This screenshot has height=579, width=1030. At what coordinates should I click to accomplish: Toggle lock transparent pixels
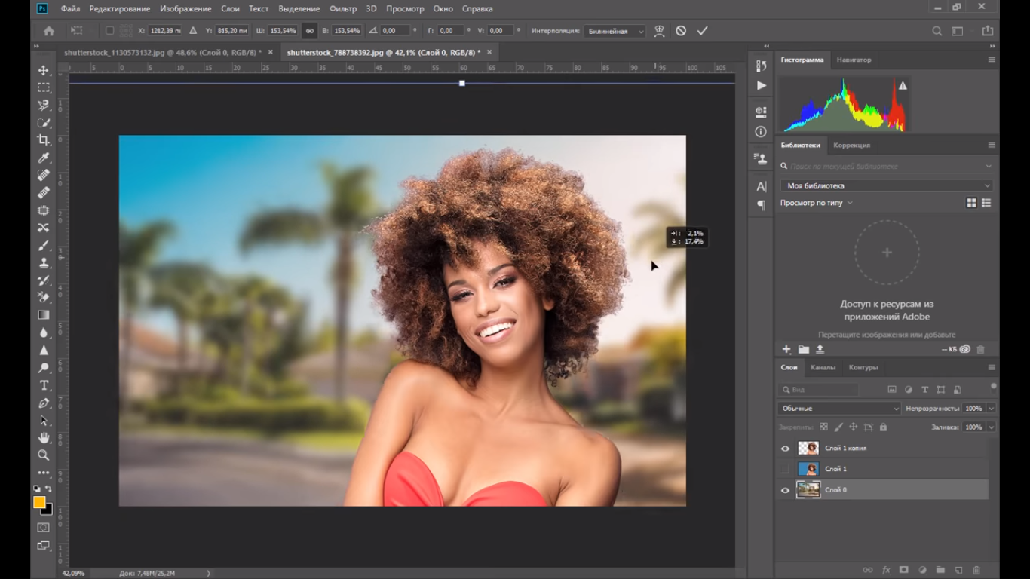823,427
